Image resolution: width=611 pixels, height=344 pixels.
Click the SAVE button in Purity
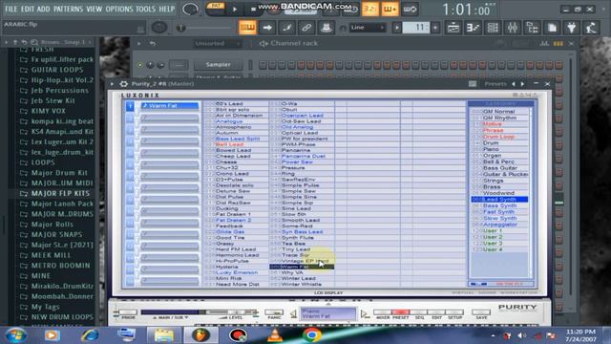481,312
